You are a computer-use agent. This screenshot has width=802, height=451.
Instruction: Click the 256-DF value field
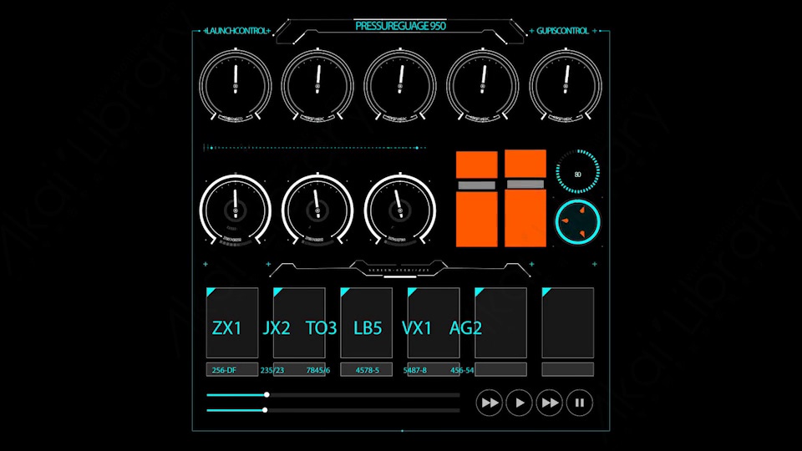[x=232, y=370]
